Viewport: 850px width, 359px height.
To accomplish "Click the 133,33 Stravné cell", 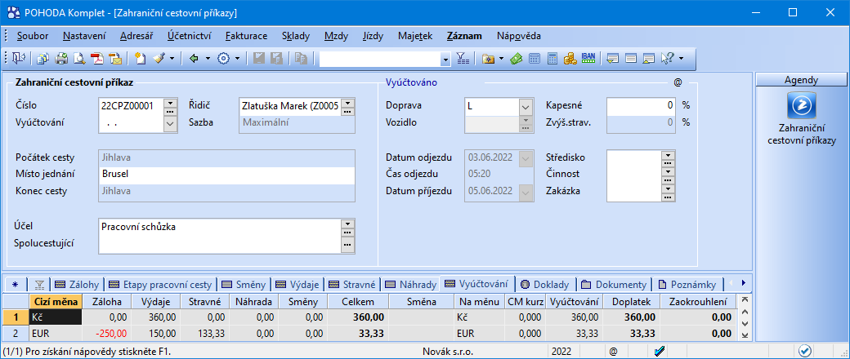I will [204, 332].
